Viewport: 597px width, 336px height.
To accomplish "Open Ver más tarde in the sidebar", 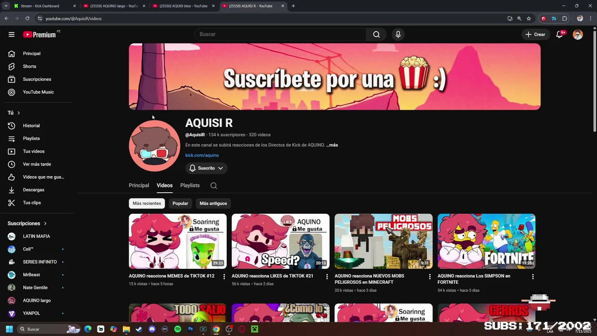I will (36, 164).
